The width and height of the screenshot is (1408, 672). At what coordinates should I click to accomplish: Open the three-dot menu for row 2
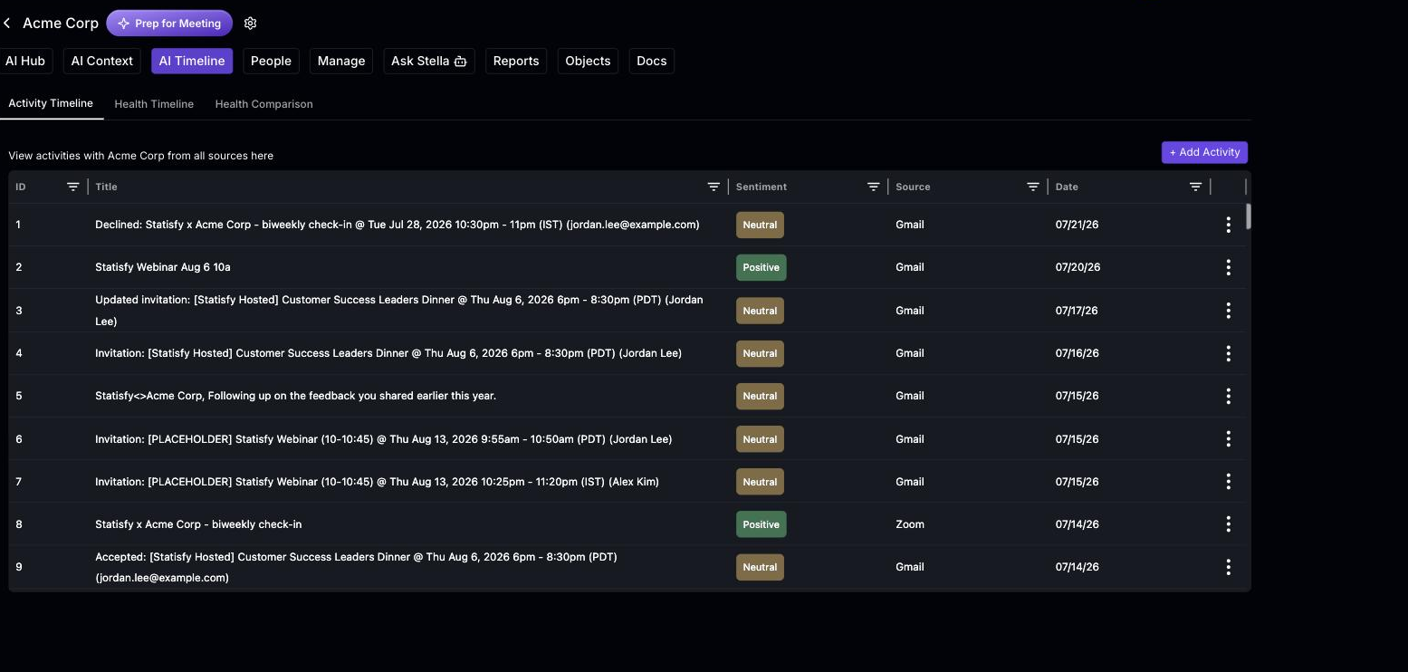tap(1228, 267)
